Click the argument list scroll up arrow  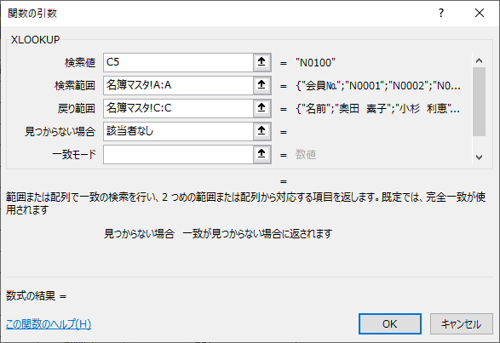(x=479, y=60)
